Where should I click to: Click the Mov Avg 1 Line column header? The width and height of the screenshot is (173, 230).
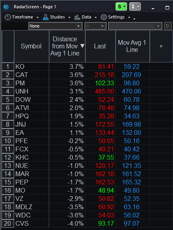point(133,46)
